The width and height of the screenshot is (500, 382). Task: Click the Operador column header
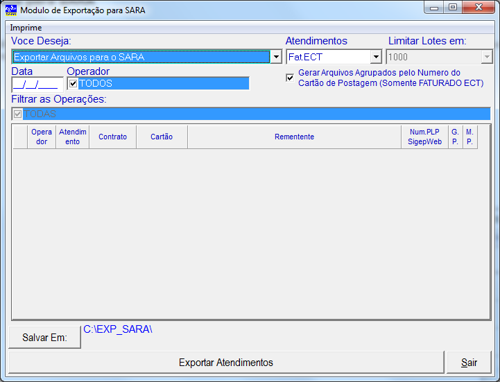(x=42, y=137)
